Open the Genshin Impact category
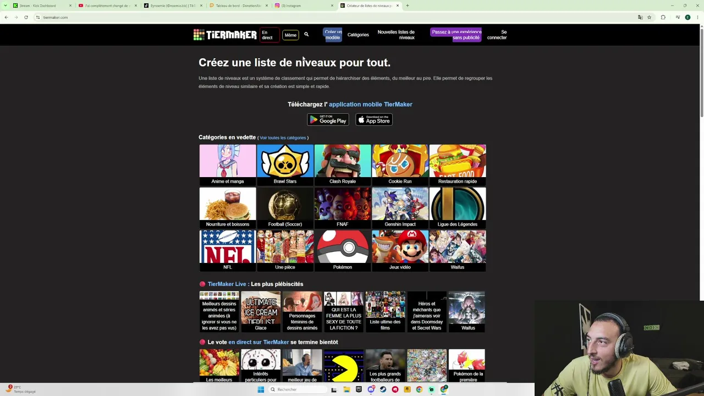Viewport: 704px width, 396px height. click(400, 208)
